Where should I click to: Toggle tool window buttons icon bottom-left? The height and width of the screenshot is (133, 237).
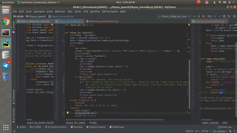coord(14,131)
